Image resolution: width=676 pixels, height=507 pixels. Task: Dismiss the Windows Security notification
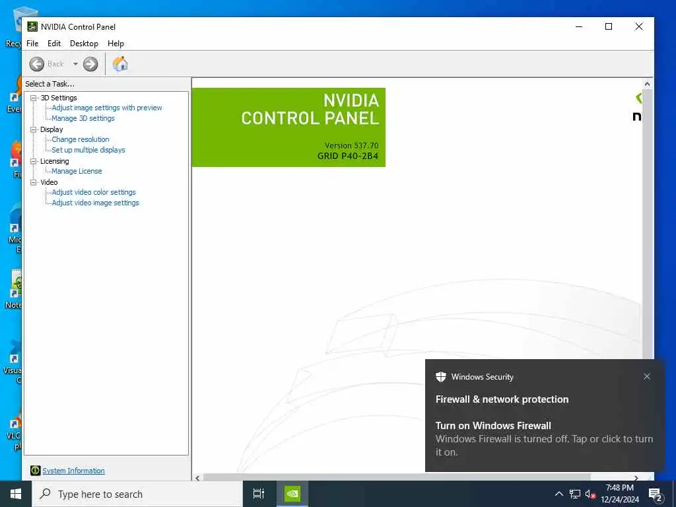(x=647, y=376)
